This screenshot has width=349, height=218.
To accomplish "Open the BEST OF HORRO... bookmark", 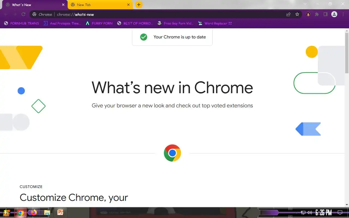I will click(135, 23).
